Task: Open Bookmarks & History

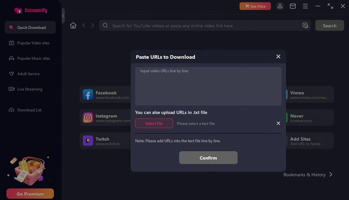Action: (308, 175)
